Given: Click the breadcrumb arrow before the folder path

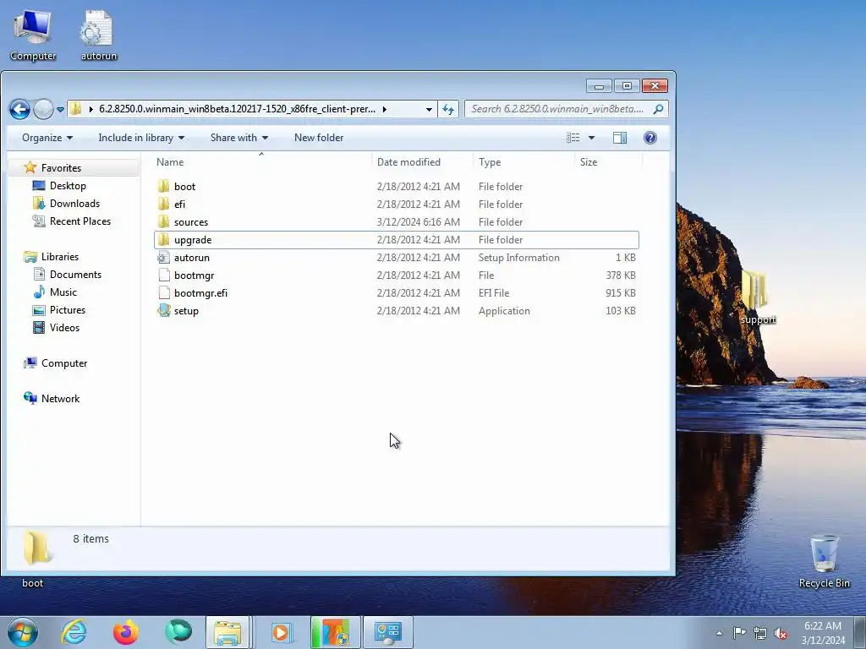Looking at the screenshot, I should [x=90, y=109].
